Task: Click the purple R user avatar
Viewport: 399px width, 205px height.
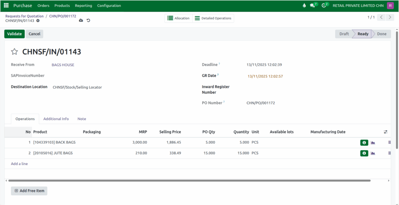Action: [x=390, y=5]
